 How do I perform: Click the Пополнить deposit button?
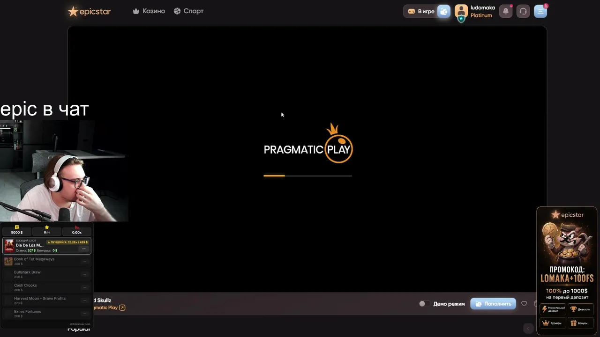point(493,304)
